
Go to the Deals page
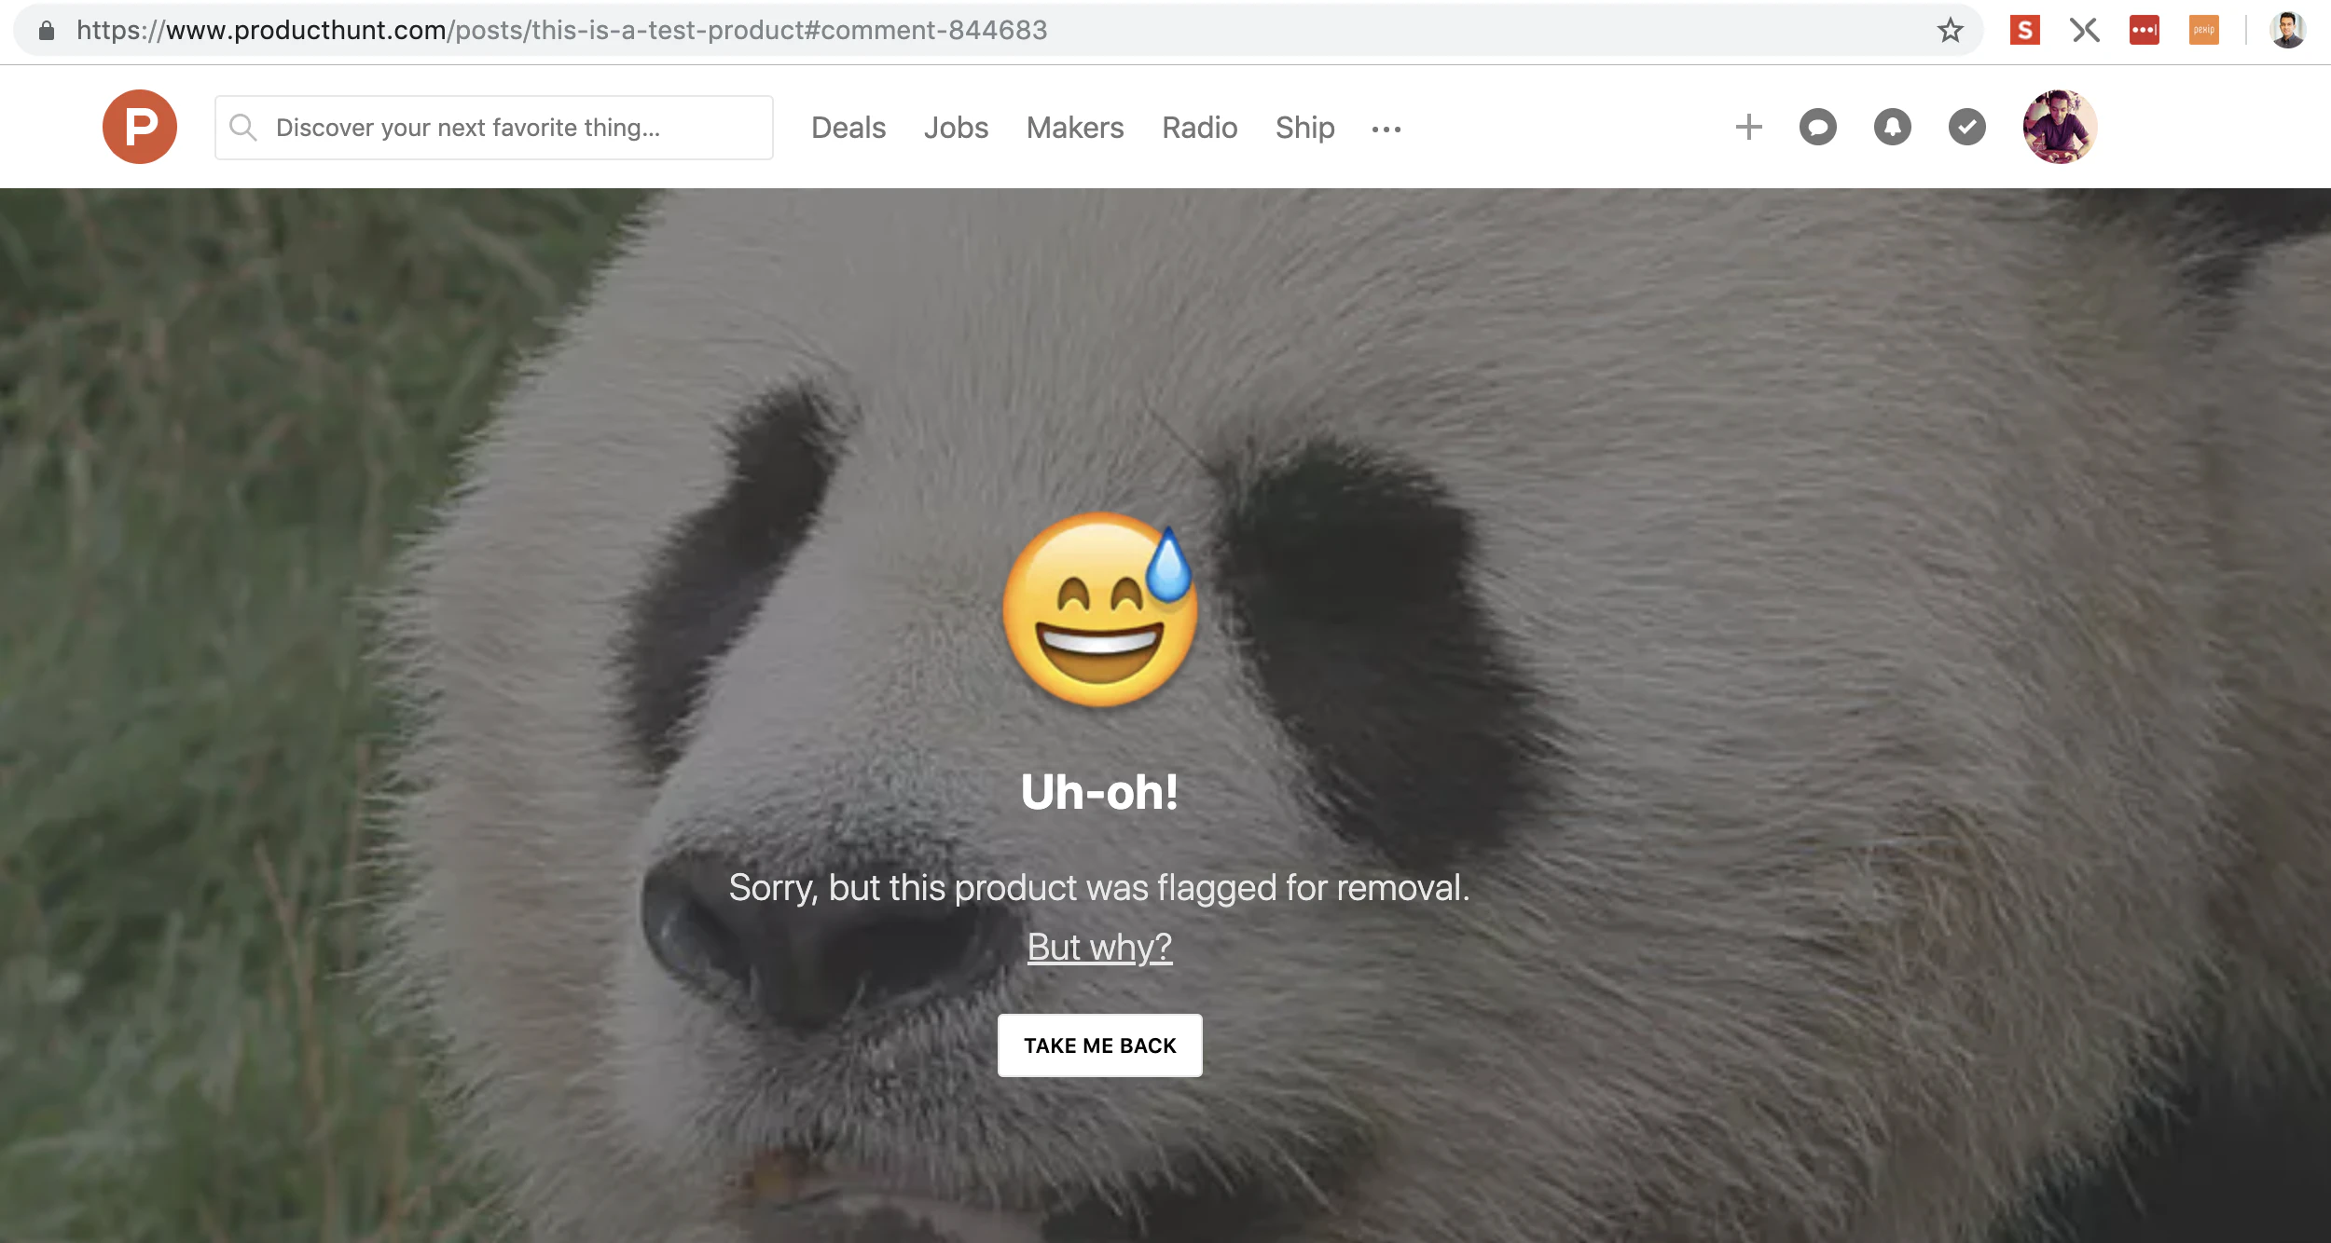coord(848,128)
